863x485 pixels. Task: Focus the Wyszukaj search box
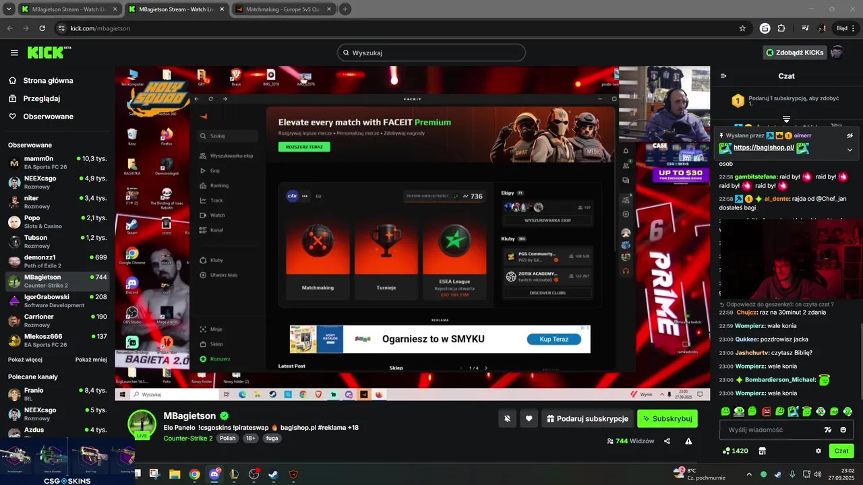click(431, 53)
